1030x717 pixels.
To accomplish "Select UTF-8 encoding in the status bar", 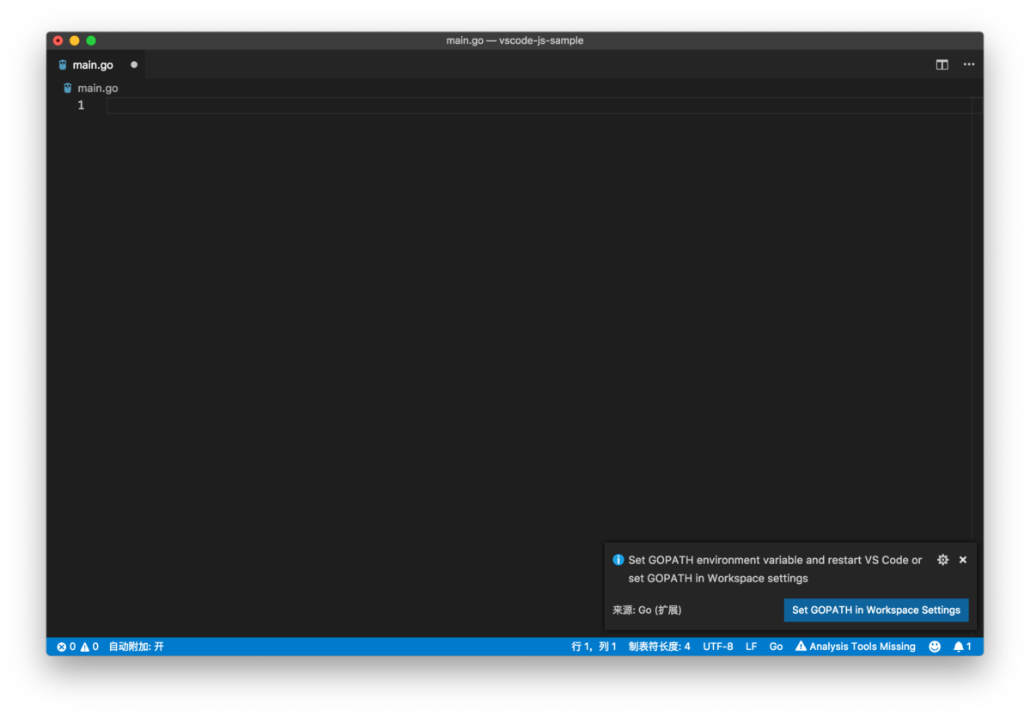I will pyautogui.click(x=717, y=647).
